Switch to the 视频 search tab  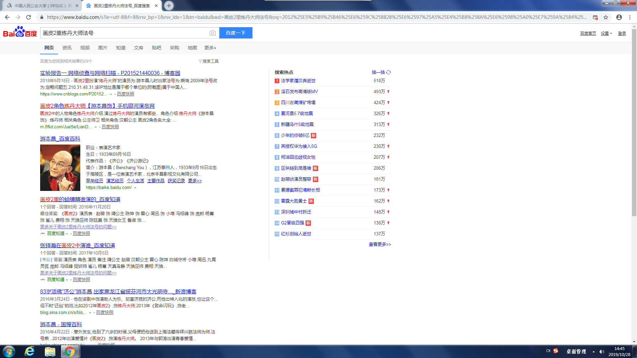(85, 48)
